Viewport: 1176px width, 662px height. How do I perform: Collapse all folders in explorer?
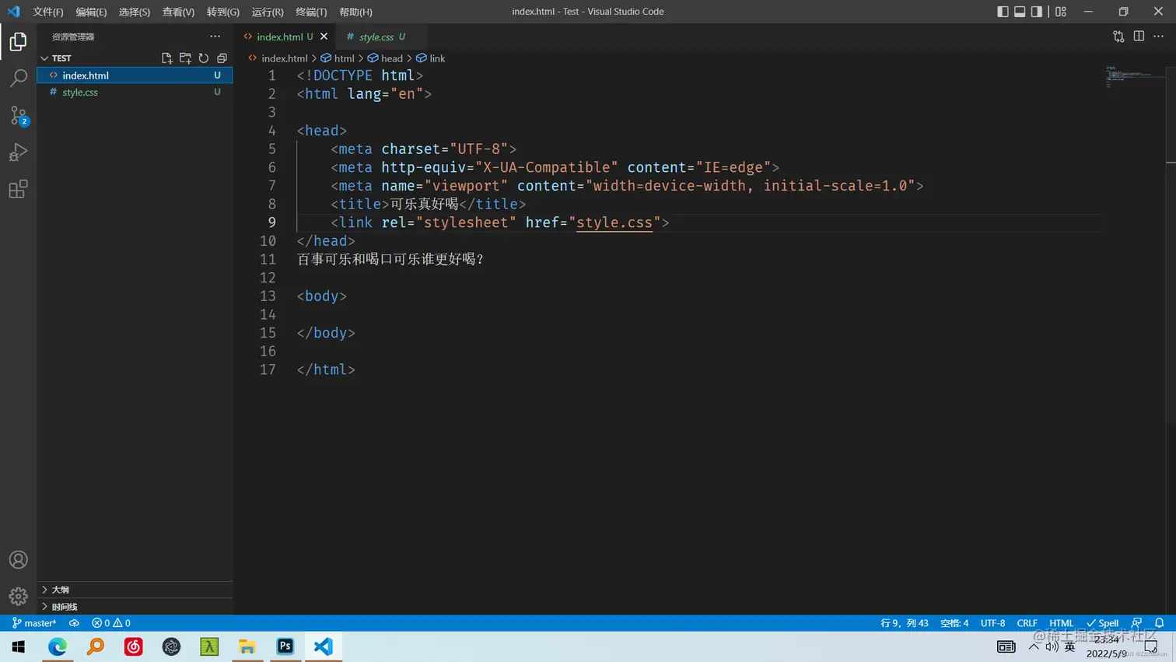222,58
